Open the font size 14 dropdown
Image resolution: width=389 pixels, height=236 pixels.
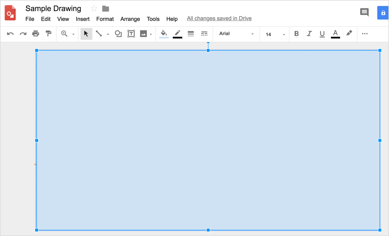click(275, 34)
